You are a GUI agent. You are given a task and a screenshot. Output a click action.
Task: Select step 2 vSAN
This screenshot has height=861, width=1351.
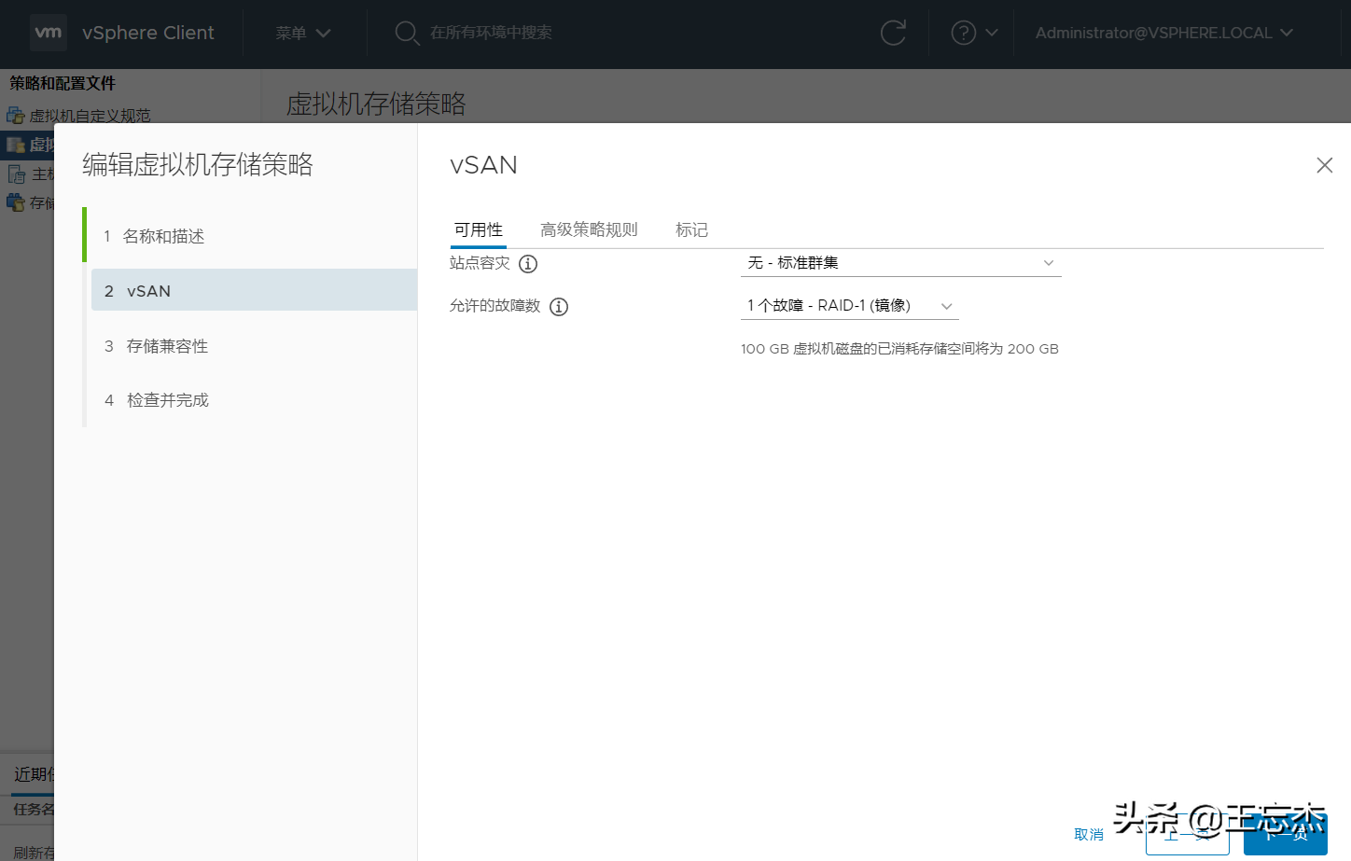point(254,290)
